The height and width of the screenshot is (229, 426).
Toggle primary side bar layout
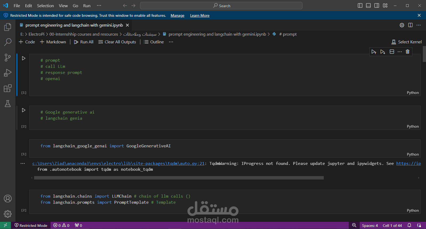pos(360,6)
